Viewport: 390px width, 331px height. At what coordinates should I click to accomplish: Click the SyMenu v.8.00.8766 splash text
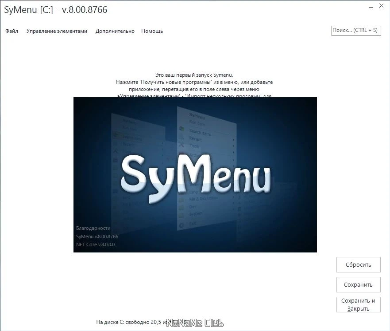tap(97, 236)
